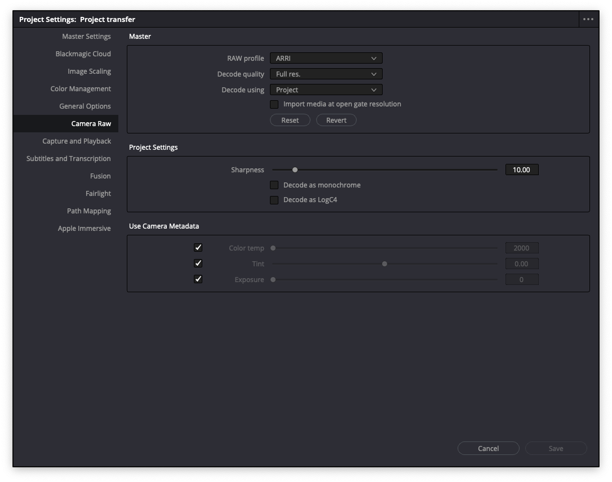This screenshot has height=482, width=612.
Task: Uncheck the Exposure metadata checkbox
Action: pos(198,278)
